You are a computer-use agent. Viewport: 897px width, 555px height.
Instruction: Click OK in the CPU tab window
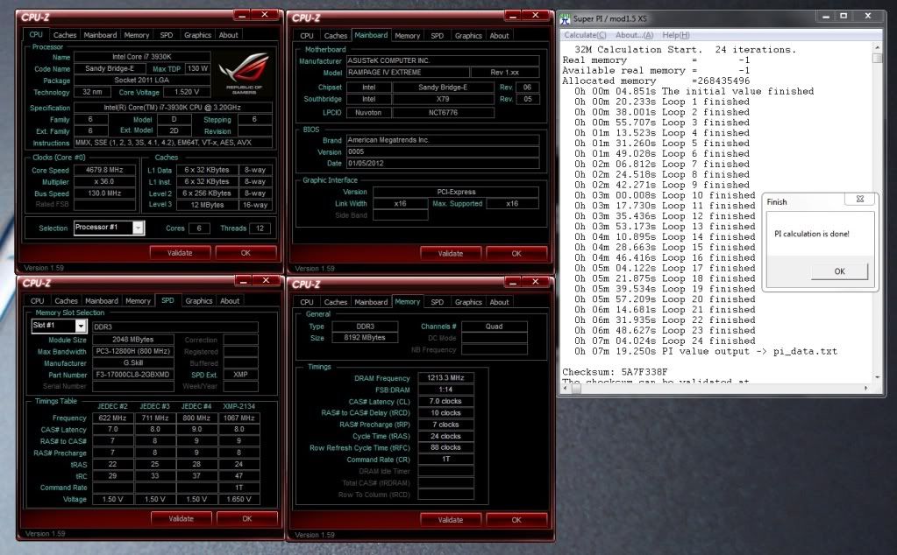pos(246,252)
